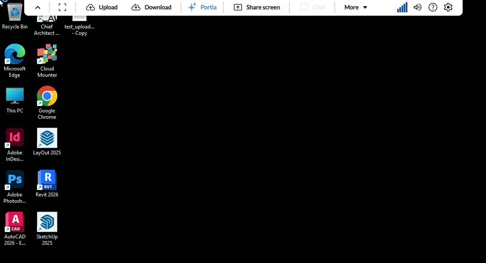Open help via the question mark icon

coord(433,8)
